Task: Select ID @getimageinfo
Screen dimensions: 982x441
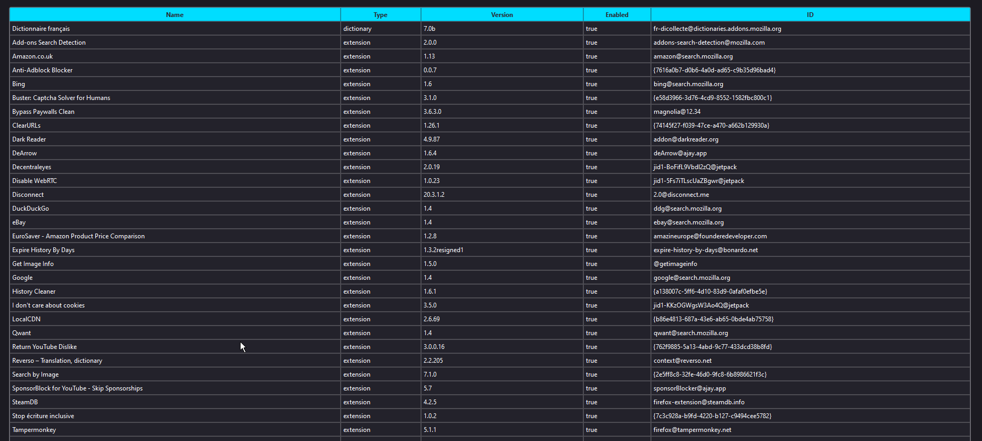Action: [810, 264]
